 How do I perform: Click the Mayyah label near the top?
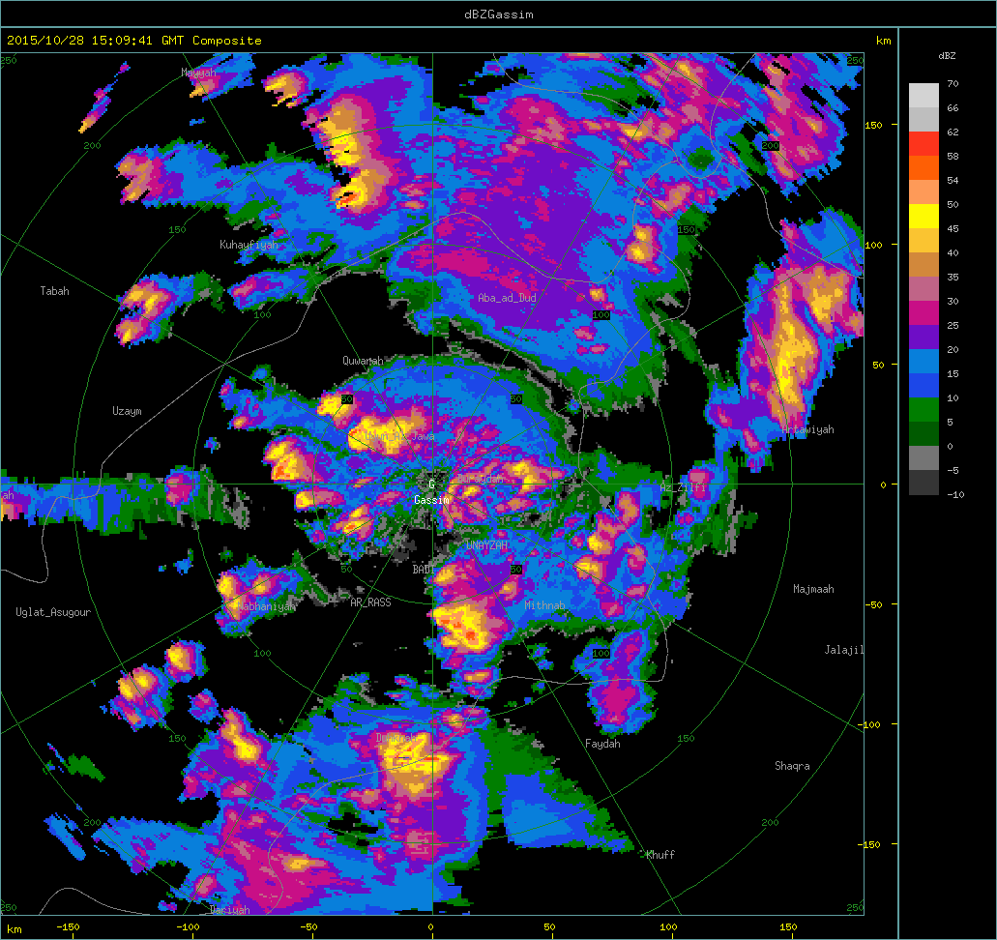(x=198, y=73)
